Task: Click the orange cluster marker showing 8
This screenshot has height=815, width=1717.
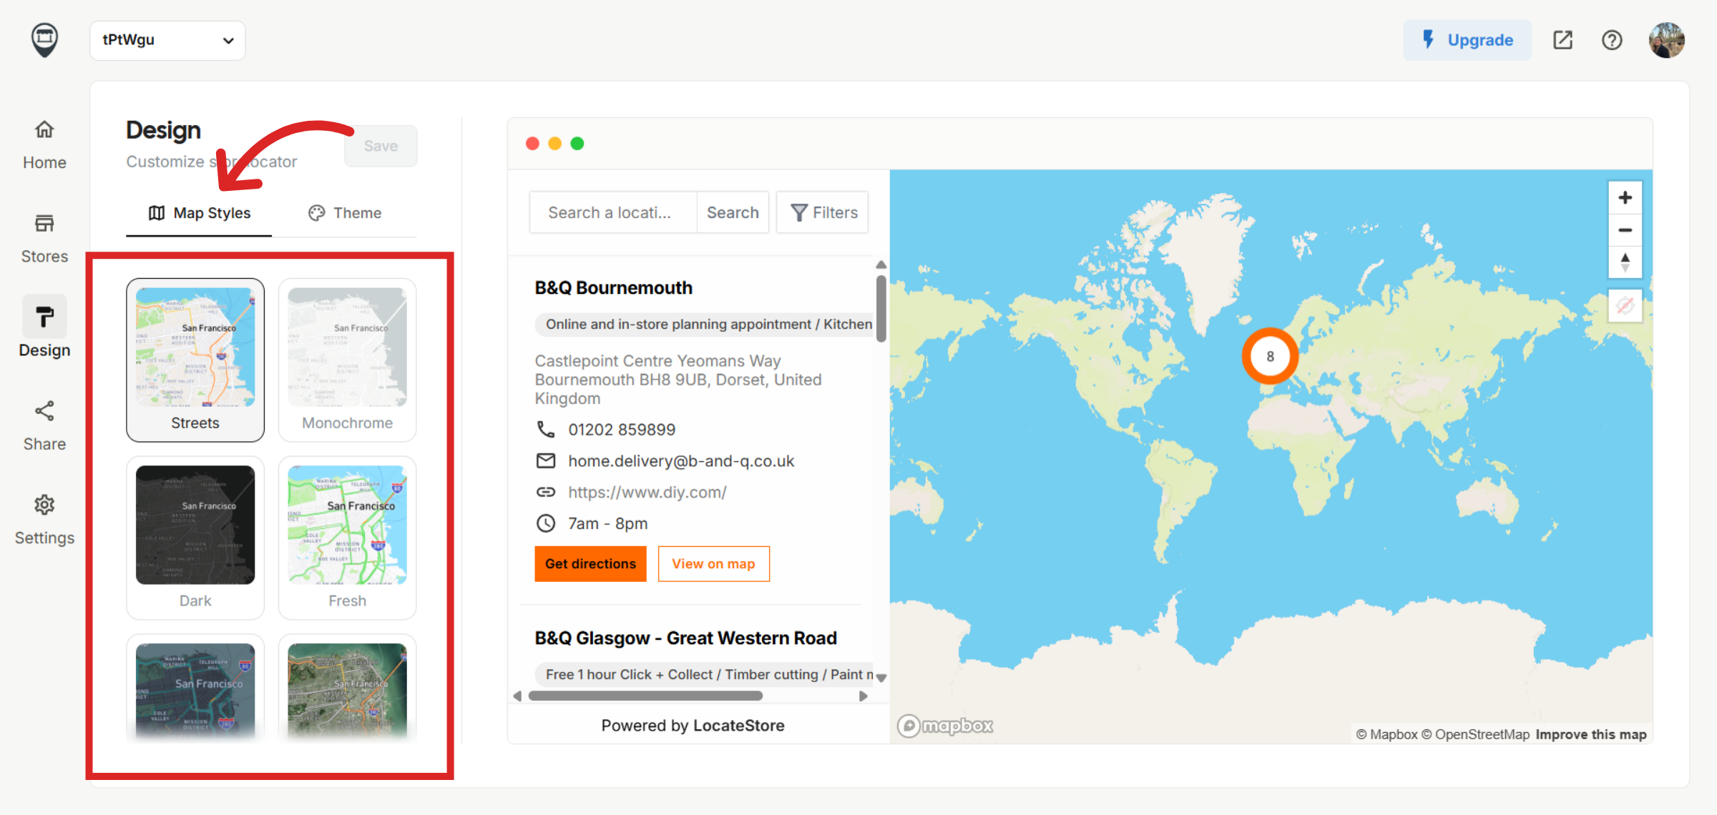Action: point(1271,356)
